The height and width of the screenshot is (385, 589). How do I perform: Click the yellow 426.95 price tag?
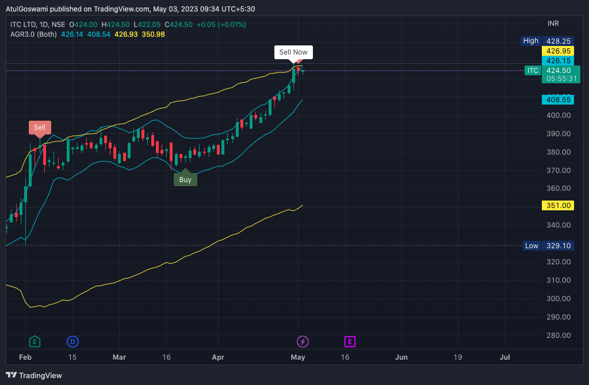tap(558, 51)
